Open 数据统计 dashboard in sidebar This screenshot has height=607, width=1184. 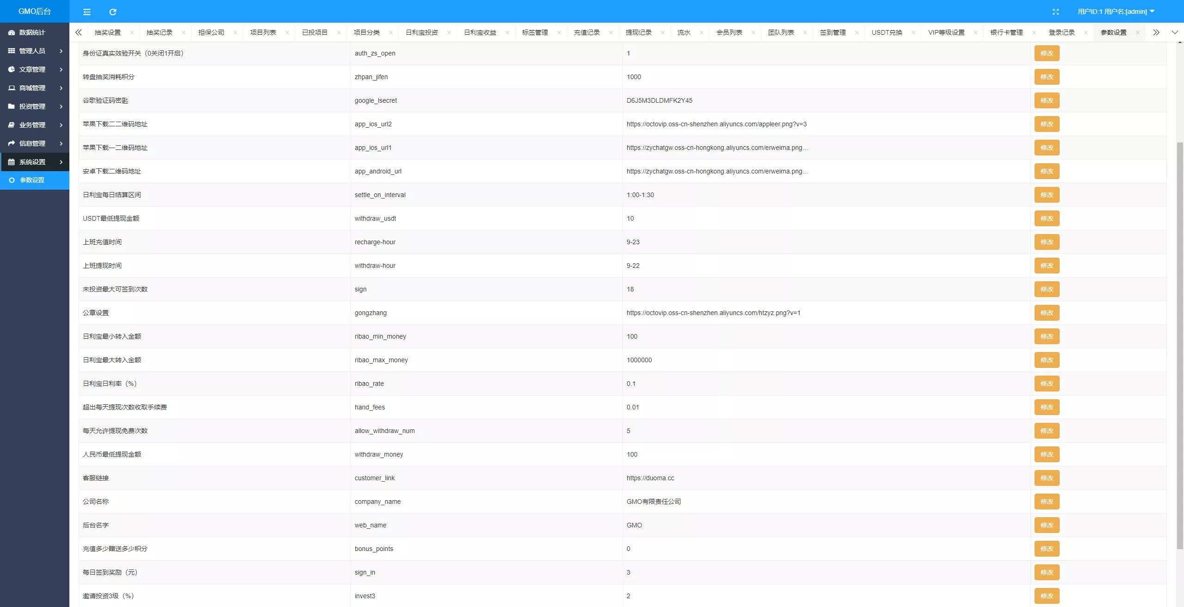[x=35, y=32]
